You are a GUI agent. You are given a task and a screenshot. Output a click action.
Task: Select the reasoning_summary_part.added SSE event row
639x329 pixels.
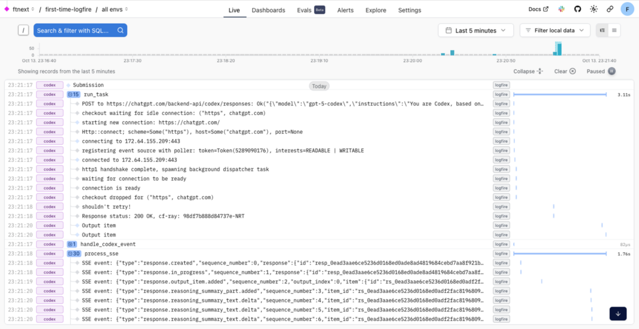319,291
